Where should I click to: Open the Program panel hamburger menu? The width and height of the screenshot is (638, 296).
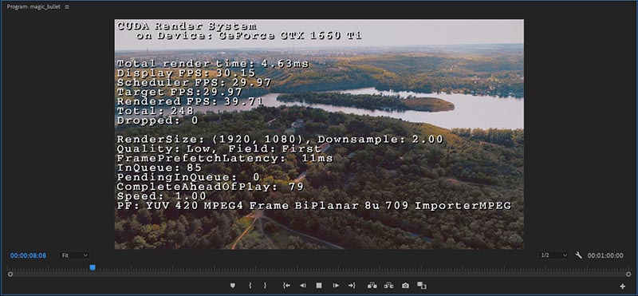coord(67,7)
